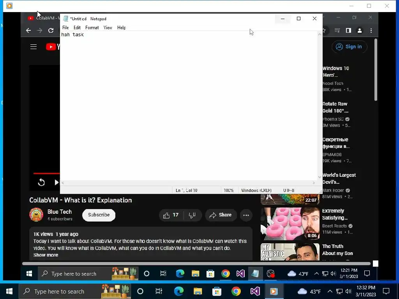399x299 pixels.
Task: Open host volume speaker icon
Action: click(349, 291)
